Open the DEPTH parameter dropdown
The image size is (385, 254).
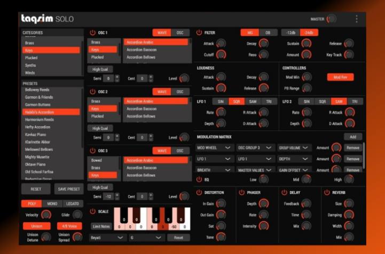click(x=294, y=159)
